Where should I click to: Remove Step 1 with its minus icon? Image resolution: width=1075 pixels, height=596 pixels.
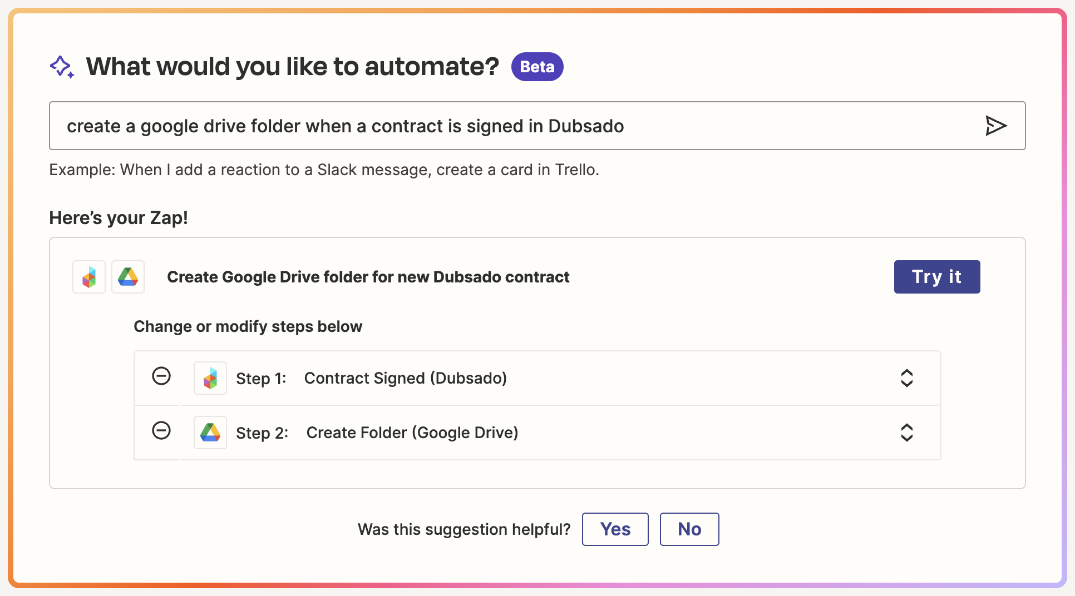click(x=161, y=376)
